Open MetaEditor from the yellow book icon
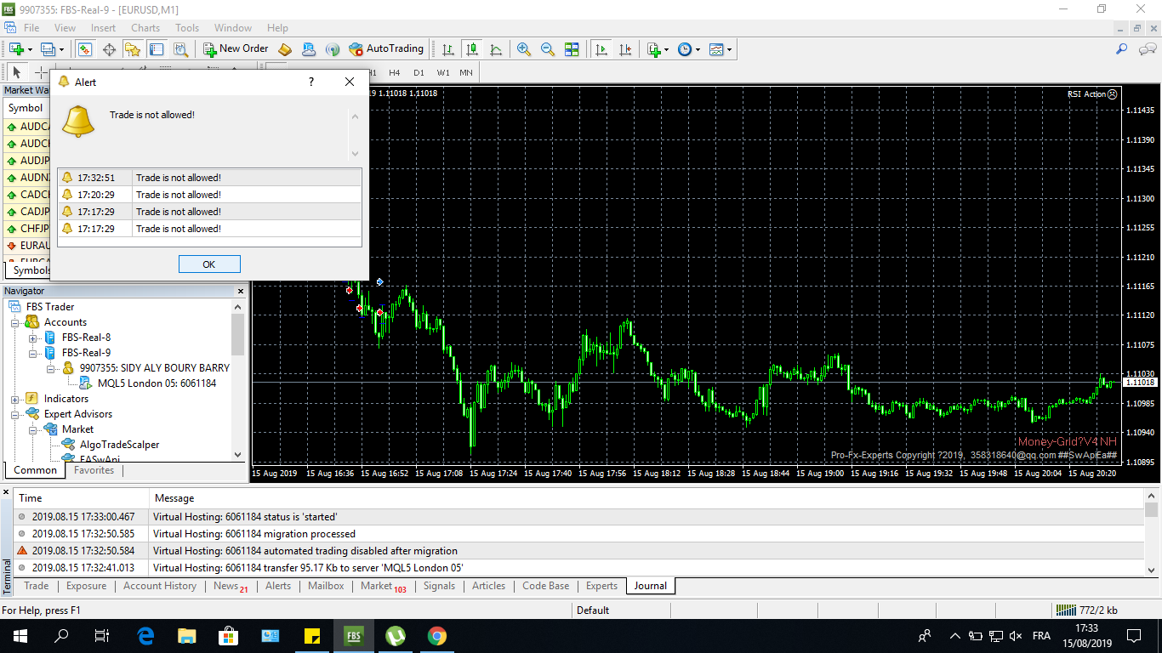This screenshot has height=653, width=1162. [x=285, y=49]
